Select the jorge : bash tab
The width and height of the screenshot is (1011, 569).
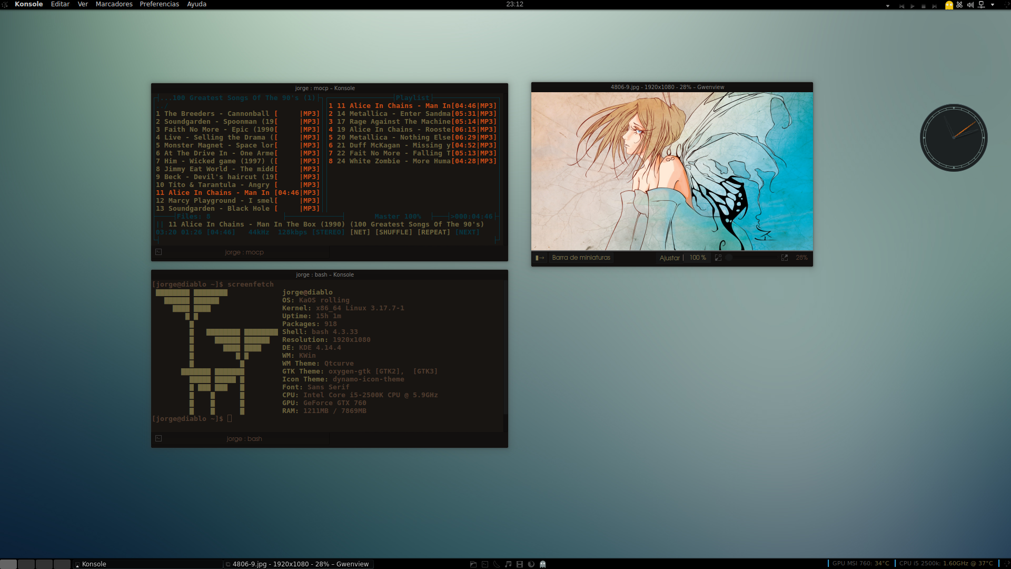[x=244, y=439]
